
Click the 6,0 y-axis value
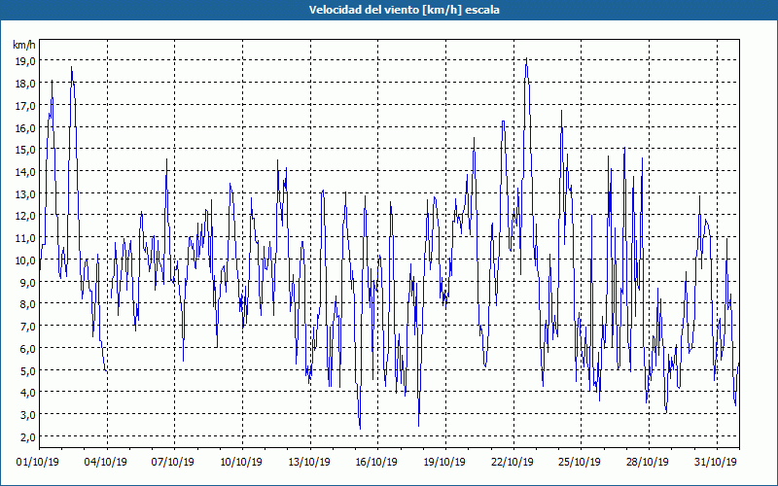pyautogui.click(x=28, y=348)
